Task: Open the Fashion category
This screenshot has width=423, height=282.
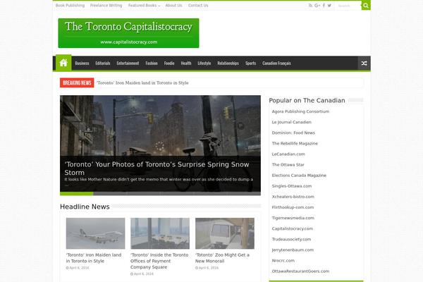Action: [152, 63]
